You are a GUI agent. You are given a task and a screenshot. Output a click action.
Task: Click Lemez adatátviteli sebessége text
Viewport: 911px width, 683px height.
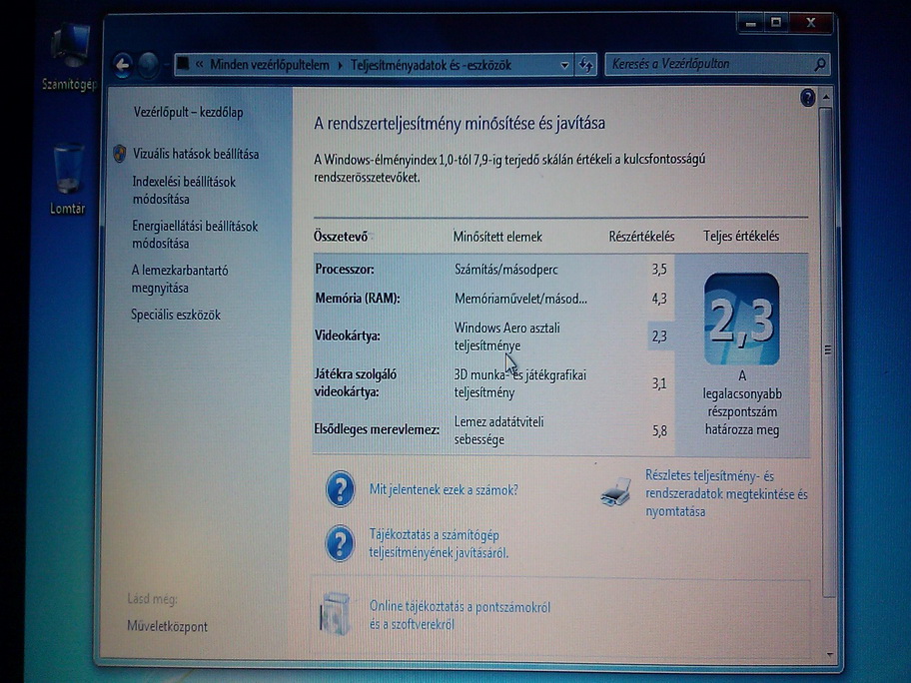tap(499, 430)
